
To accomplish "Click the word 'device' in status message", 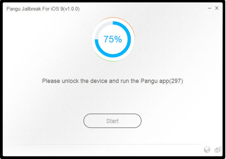I will (x=99, y=81).
